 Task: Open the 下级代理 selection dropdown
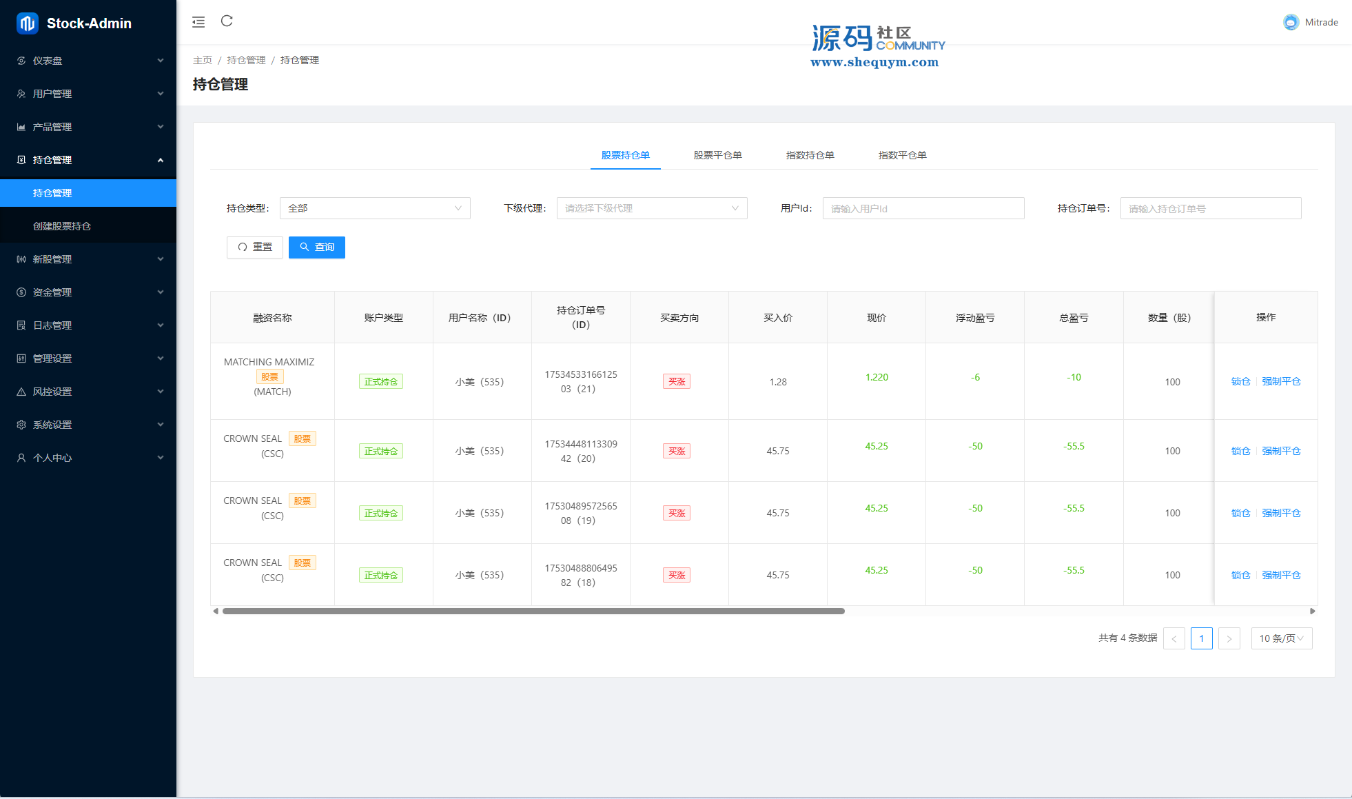(x=651, y=208)
